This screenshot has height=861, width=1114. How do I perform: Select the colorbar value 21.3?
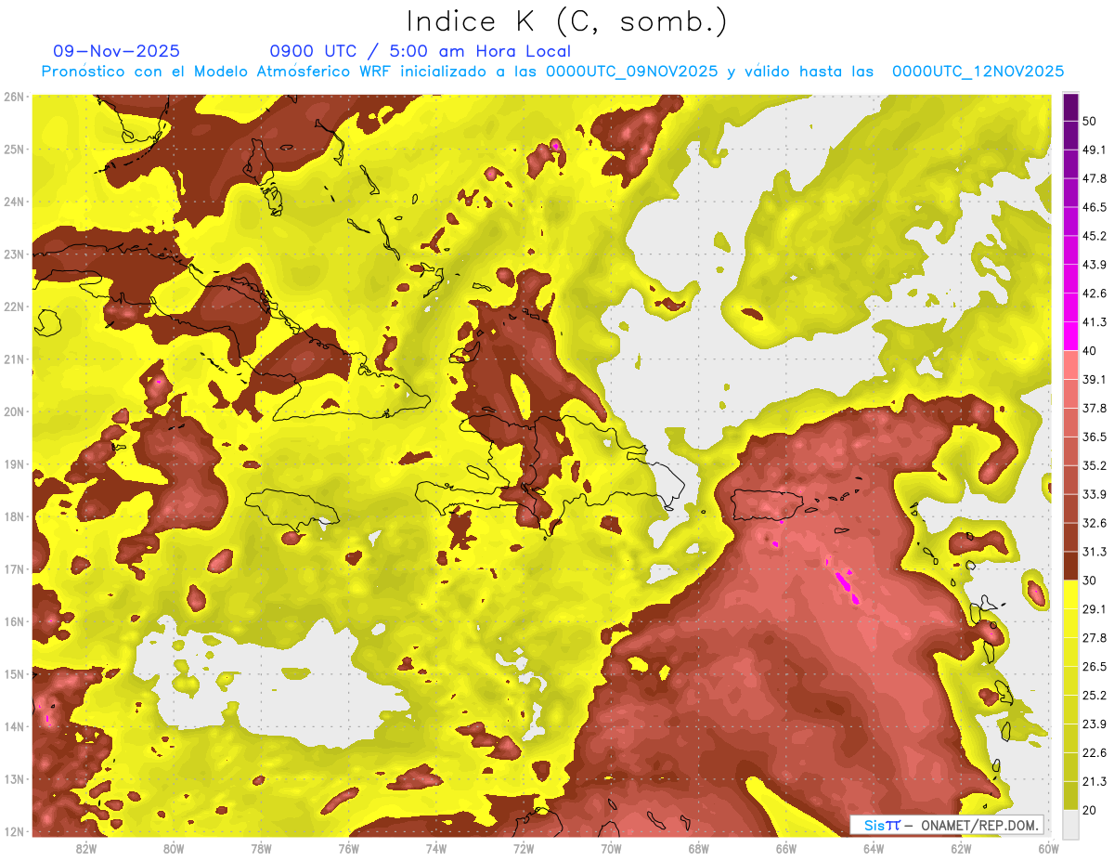[x=1094, y=782]
